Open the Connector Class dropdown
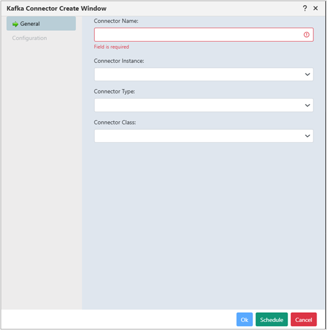 tap(204, 135)
